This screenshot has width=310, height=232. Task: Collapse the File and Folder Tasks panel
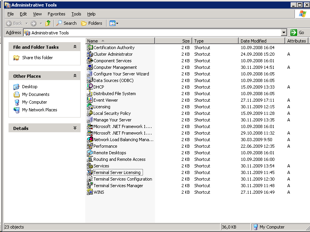75,47
